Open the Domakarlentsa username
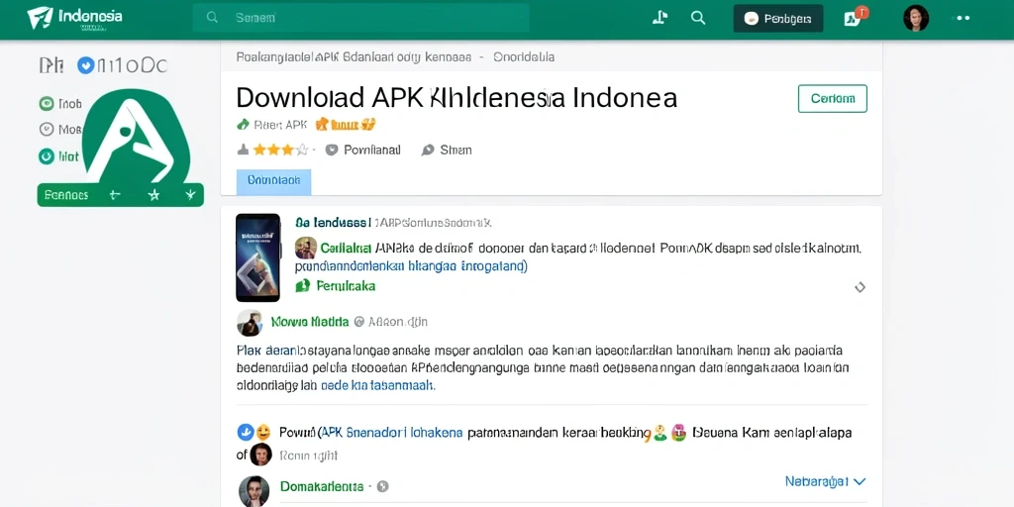Image resolution: width=1014 pixels, height=507 pixels. pos(322,485)
